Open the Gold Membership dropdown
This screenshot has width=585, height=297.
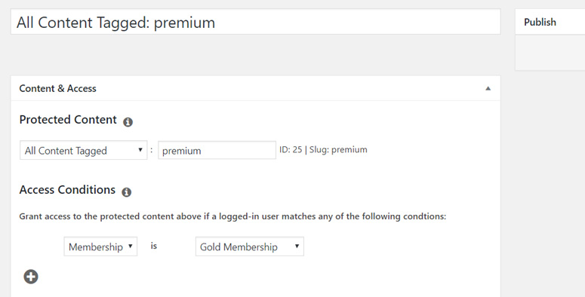[x=250, y=246]
